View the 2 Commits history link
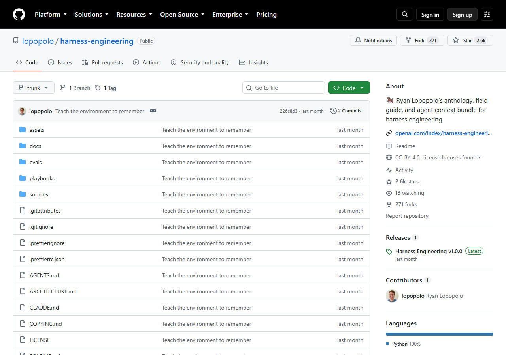Image resolution: width=506 pixels, height=355 pixels. (x=346, y=111)
